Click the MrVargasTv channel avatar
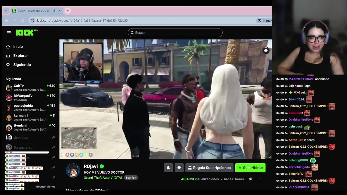 click(x=9, y=98)
